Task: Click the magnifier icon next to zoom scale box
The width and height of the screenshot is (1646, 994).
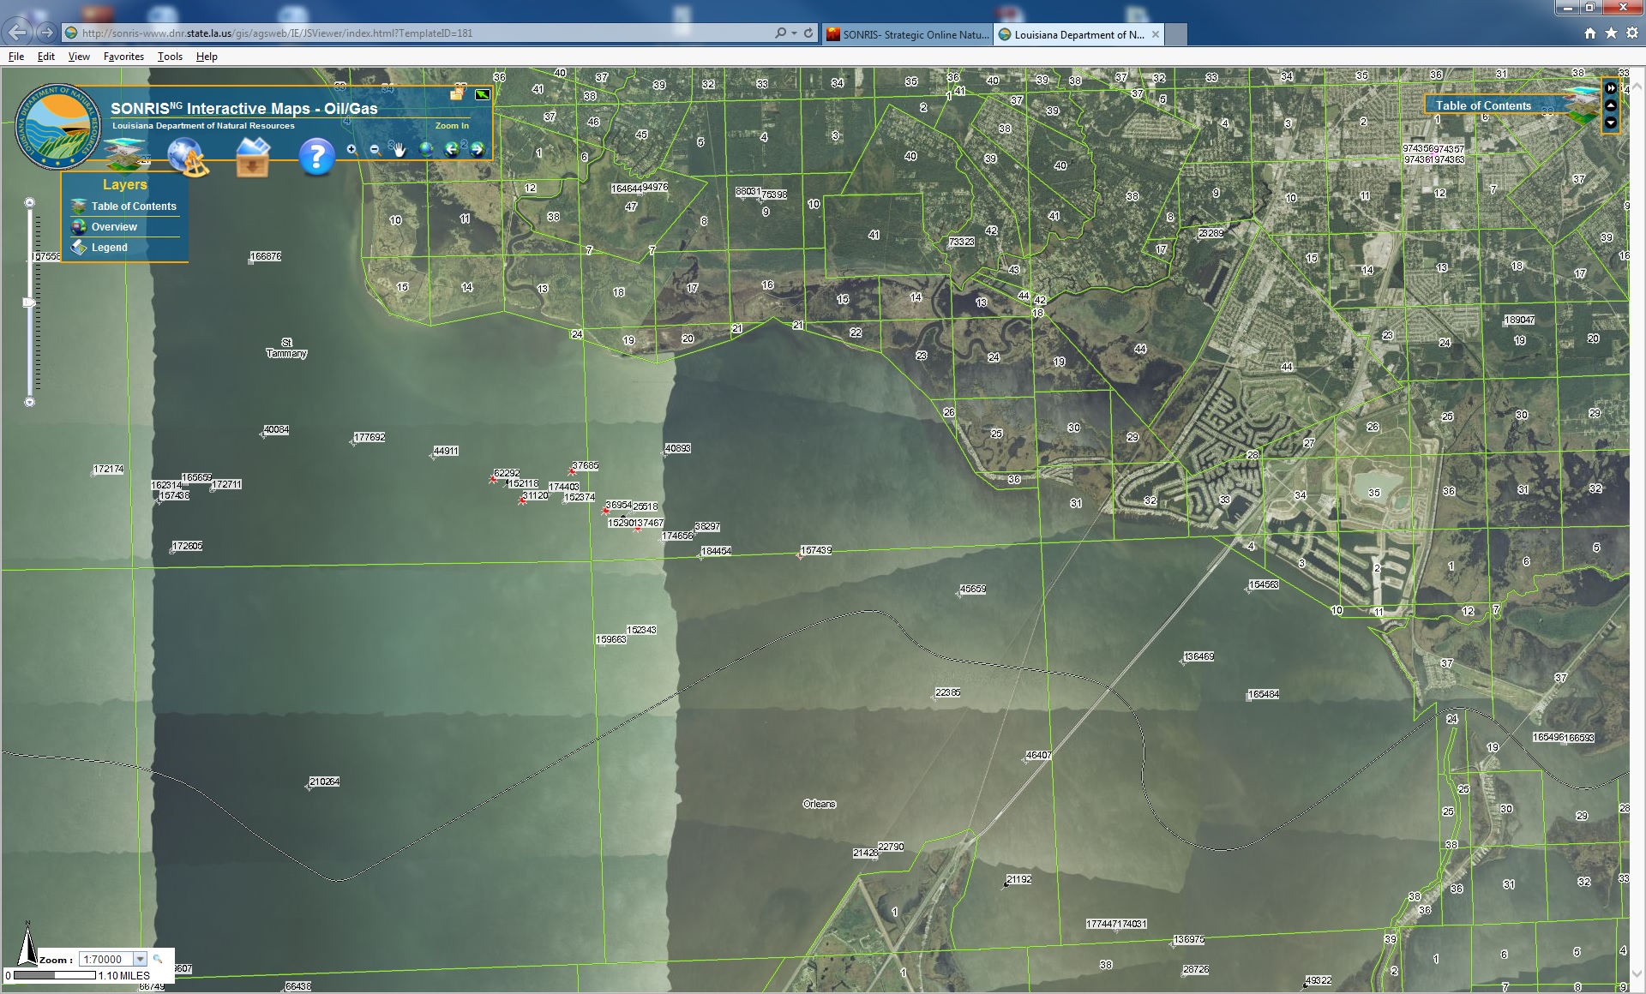Action: [x=158, y=959]
